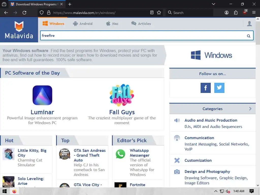Click the Firefox View icon
The height and width of the screenshot is (195, 260).
tap(4, 4)
